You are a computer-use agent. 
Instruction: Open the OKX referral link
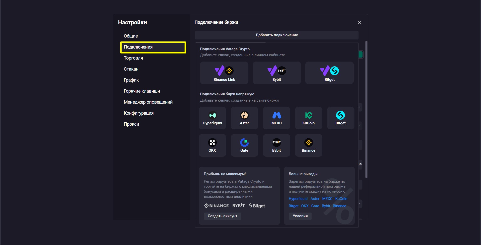point(305,206)
